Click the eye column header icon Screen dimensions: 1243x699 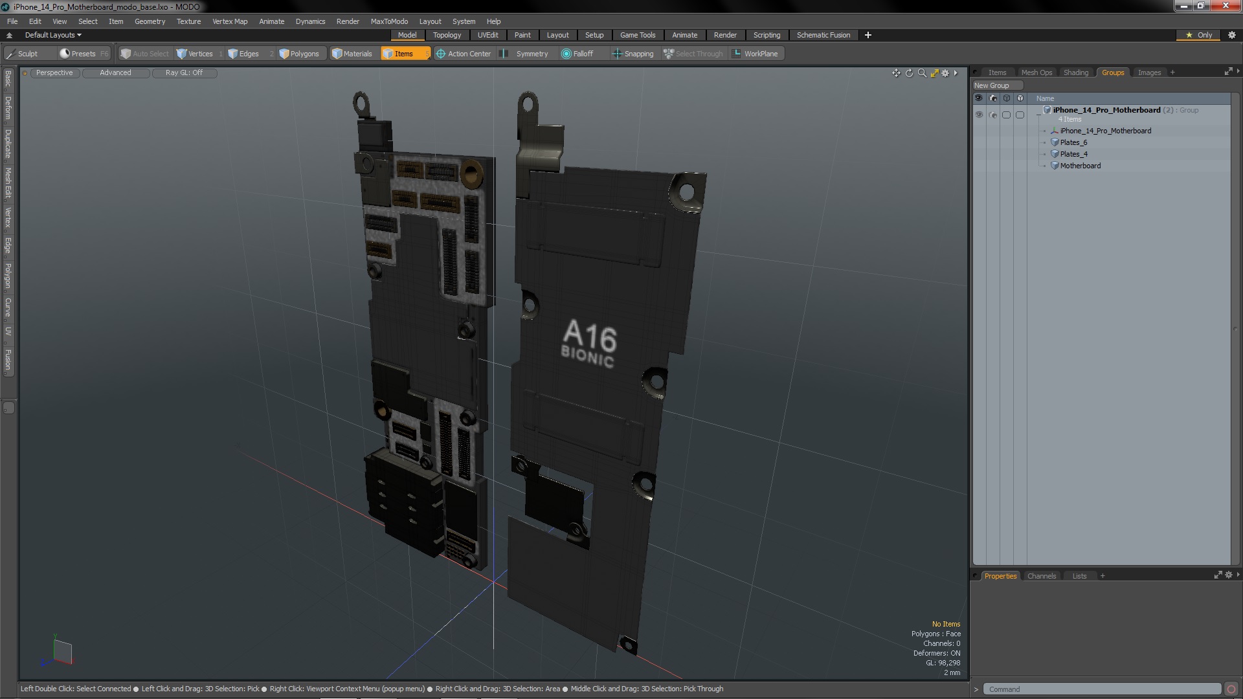point(979,98)
